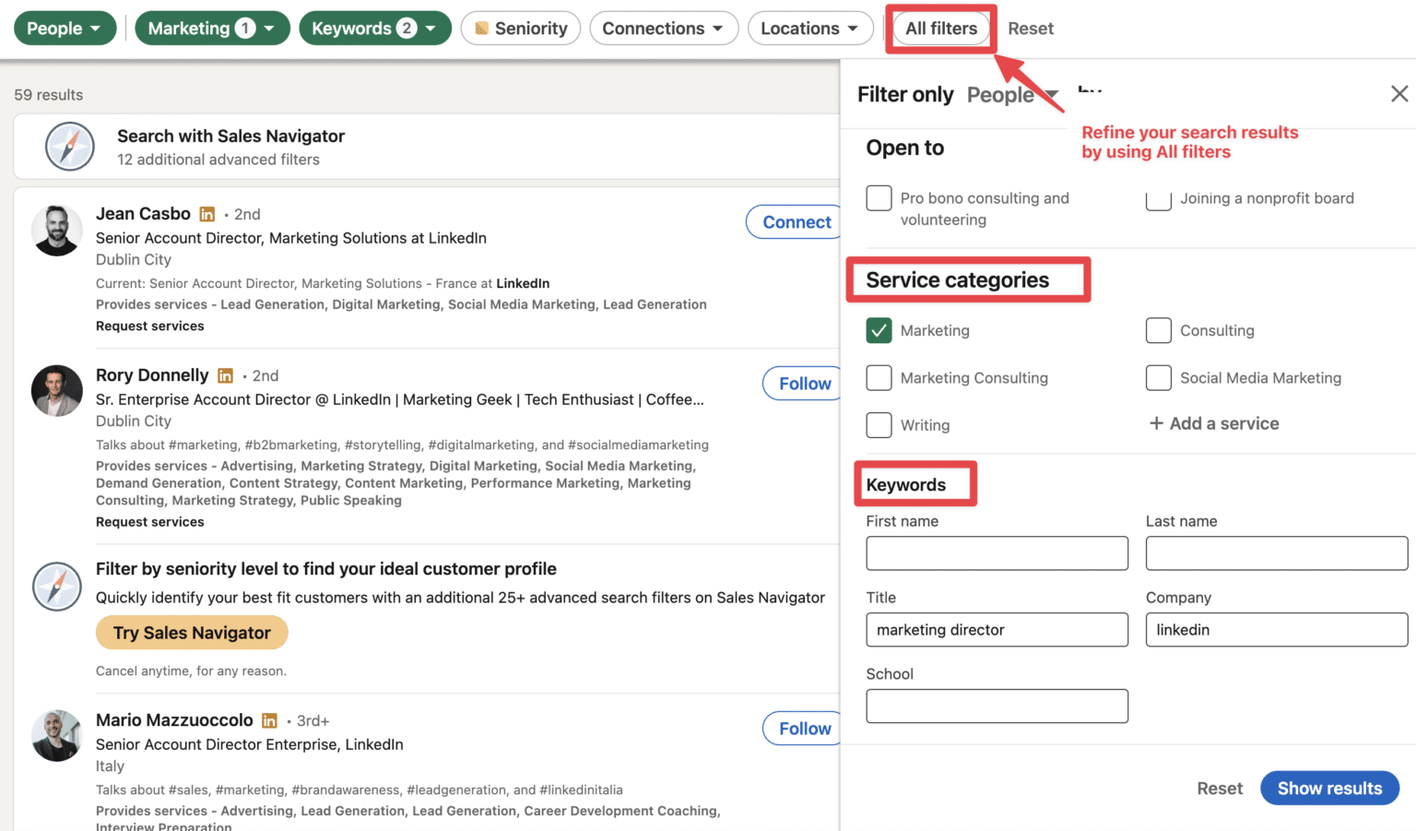Click the LinkedIn badge beside Rory Donnelly's name

(x=225, y=375)
